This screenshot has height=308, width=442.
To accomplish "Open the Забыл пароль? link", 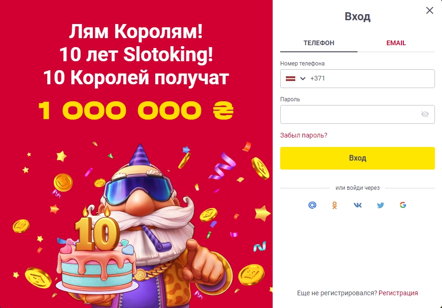I will pos(304,135).
